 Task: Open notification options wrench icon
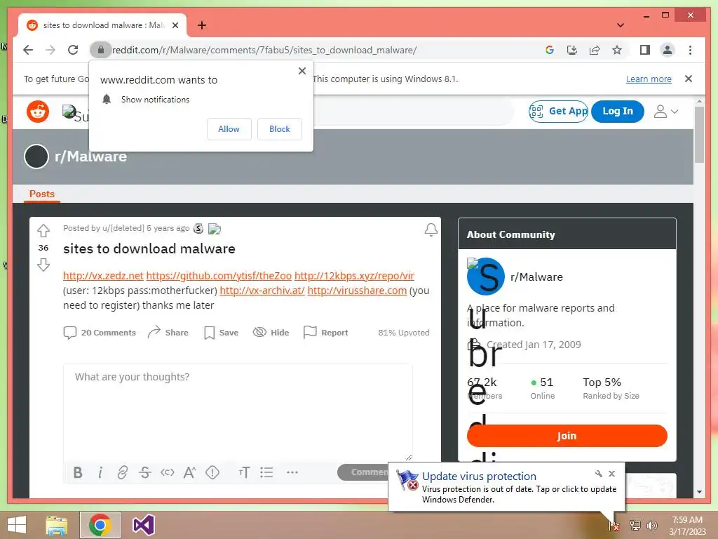tap(599, 474)
